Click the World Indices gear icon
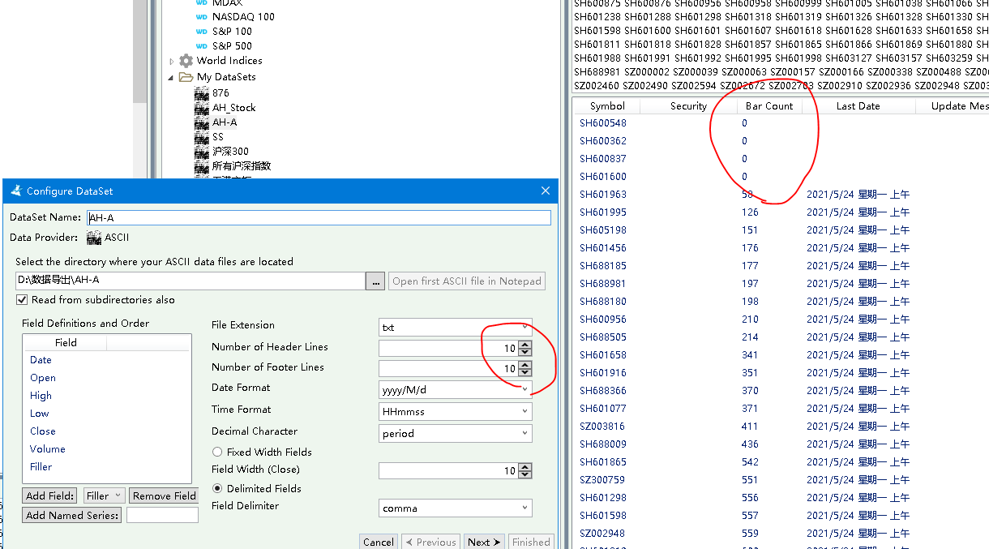The height and width of the screenshot is (549, 989). (186, 61)
